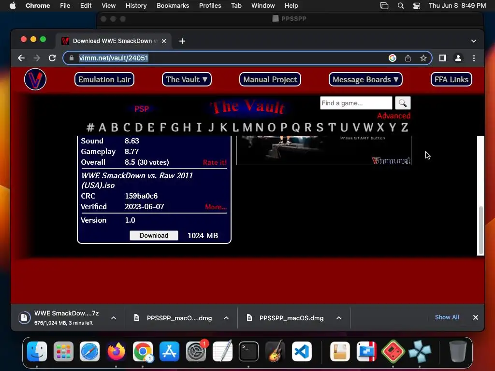This screenshot has height=371, width=495.
Task: Launch PPSSPP from the dock
Action: (420, 351)
